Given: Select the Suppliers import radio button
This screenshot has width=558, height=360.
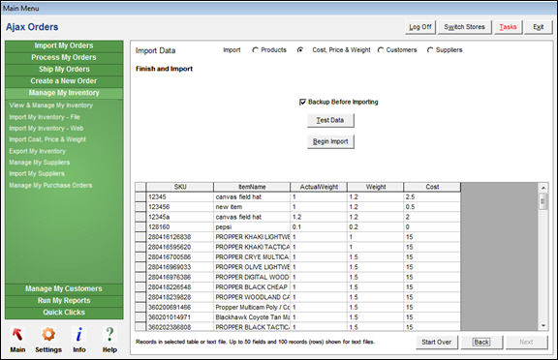Looking at the screenshot, I should point(430,50).
